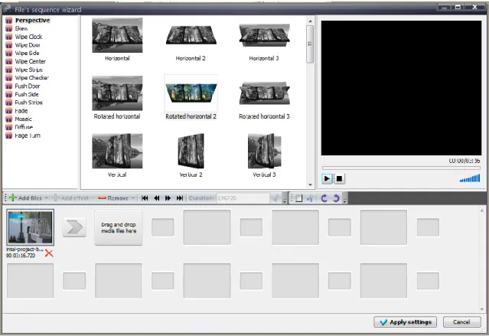Image resolution: width=489 pixels, height=336 pixels.
Task: Cancel the sequence wizard
Action: (461, 322)
